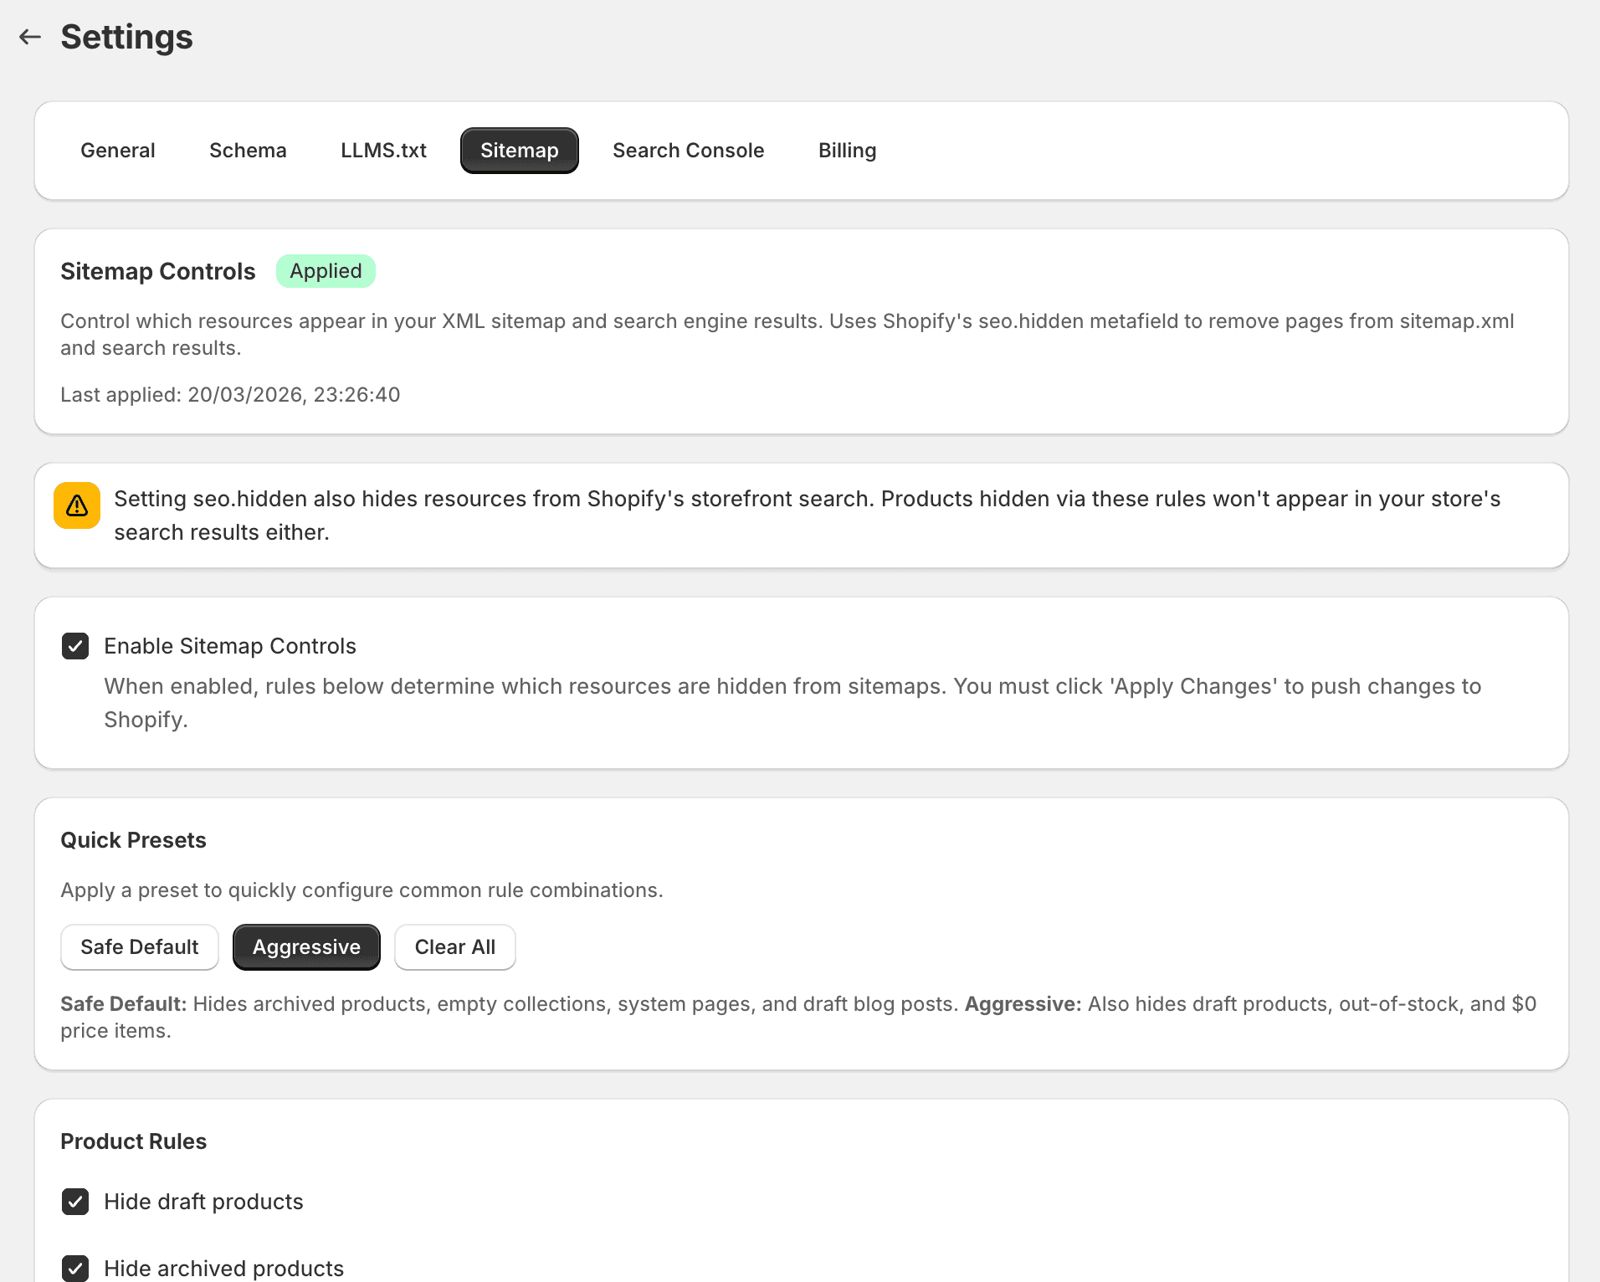Image resolution: width=1600 pixels, height=1282 pixels.
Task: Select the Aggressive preset
Action: point(306,946)
